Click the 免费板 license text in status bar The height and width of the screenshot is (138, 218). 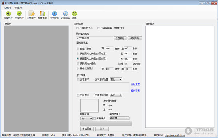pyautogui.click(x=111, y=135)
